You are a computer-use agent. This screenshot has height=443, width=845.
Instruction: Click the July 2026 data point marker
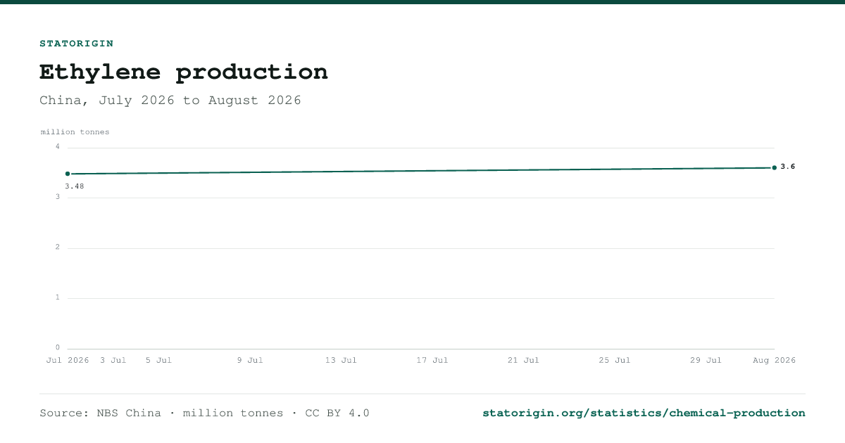[x=68, y=174]
